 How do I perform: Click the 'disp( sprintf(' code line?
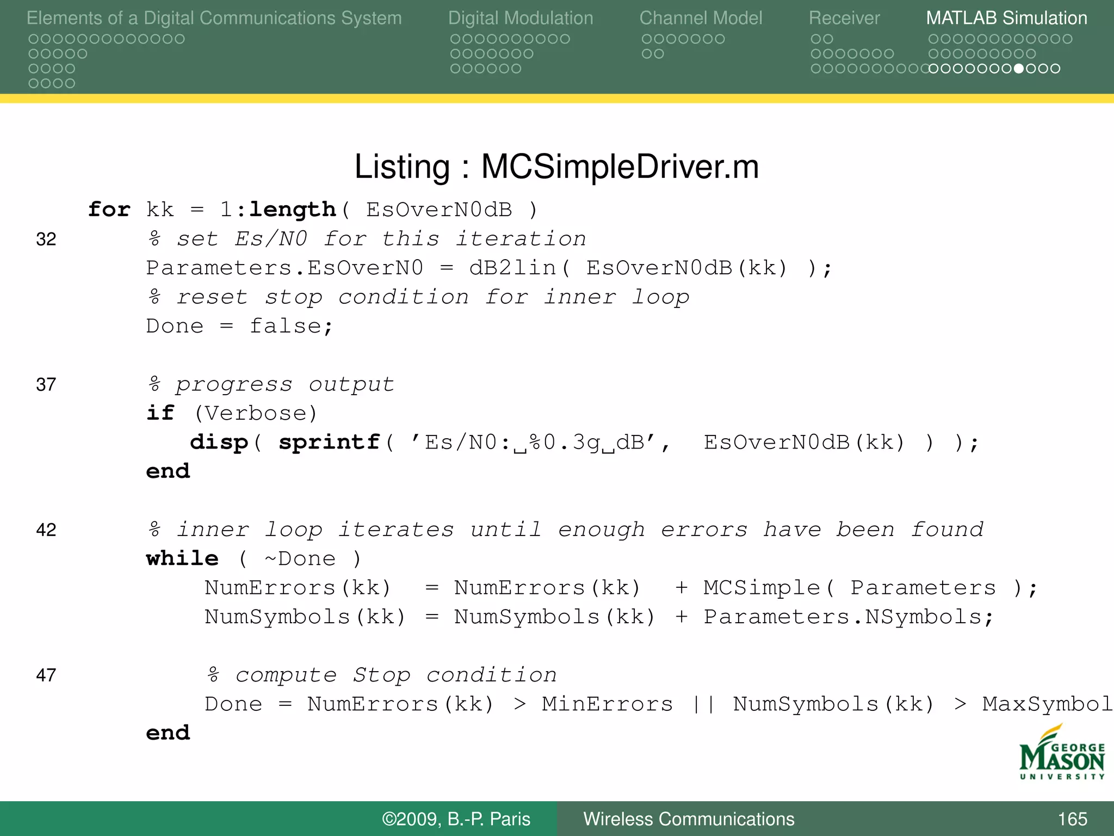pos(584,442)
